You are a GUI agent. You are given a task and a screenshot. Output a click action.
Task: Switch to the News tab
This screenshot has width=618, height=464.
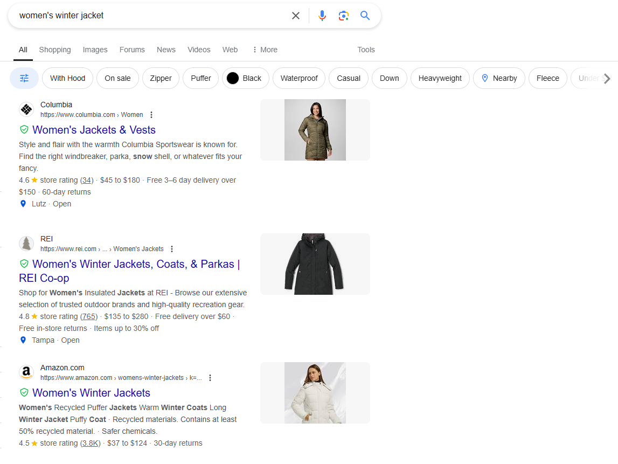(166, 50)
